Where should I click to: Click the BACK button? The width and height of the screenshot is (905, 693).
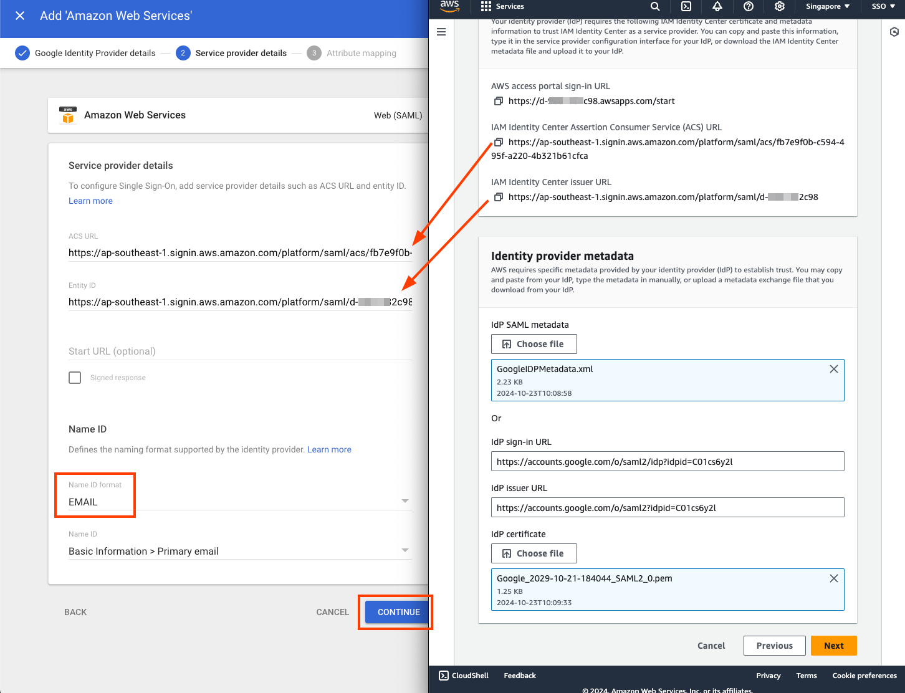pos(75,612)
